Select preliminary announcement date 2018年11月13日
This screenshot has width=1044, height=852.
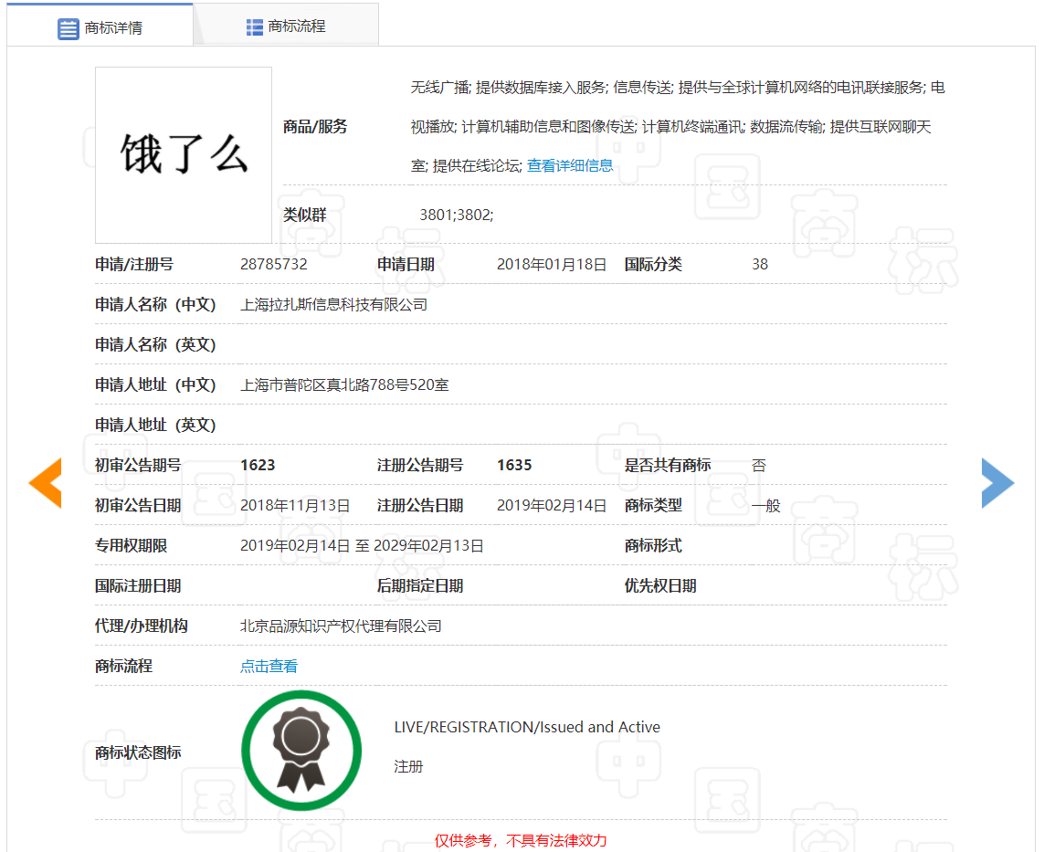pos(295,505)
